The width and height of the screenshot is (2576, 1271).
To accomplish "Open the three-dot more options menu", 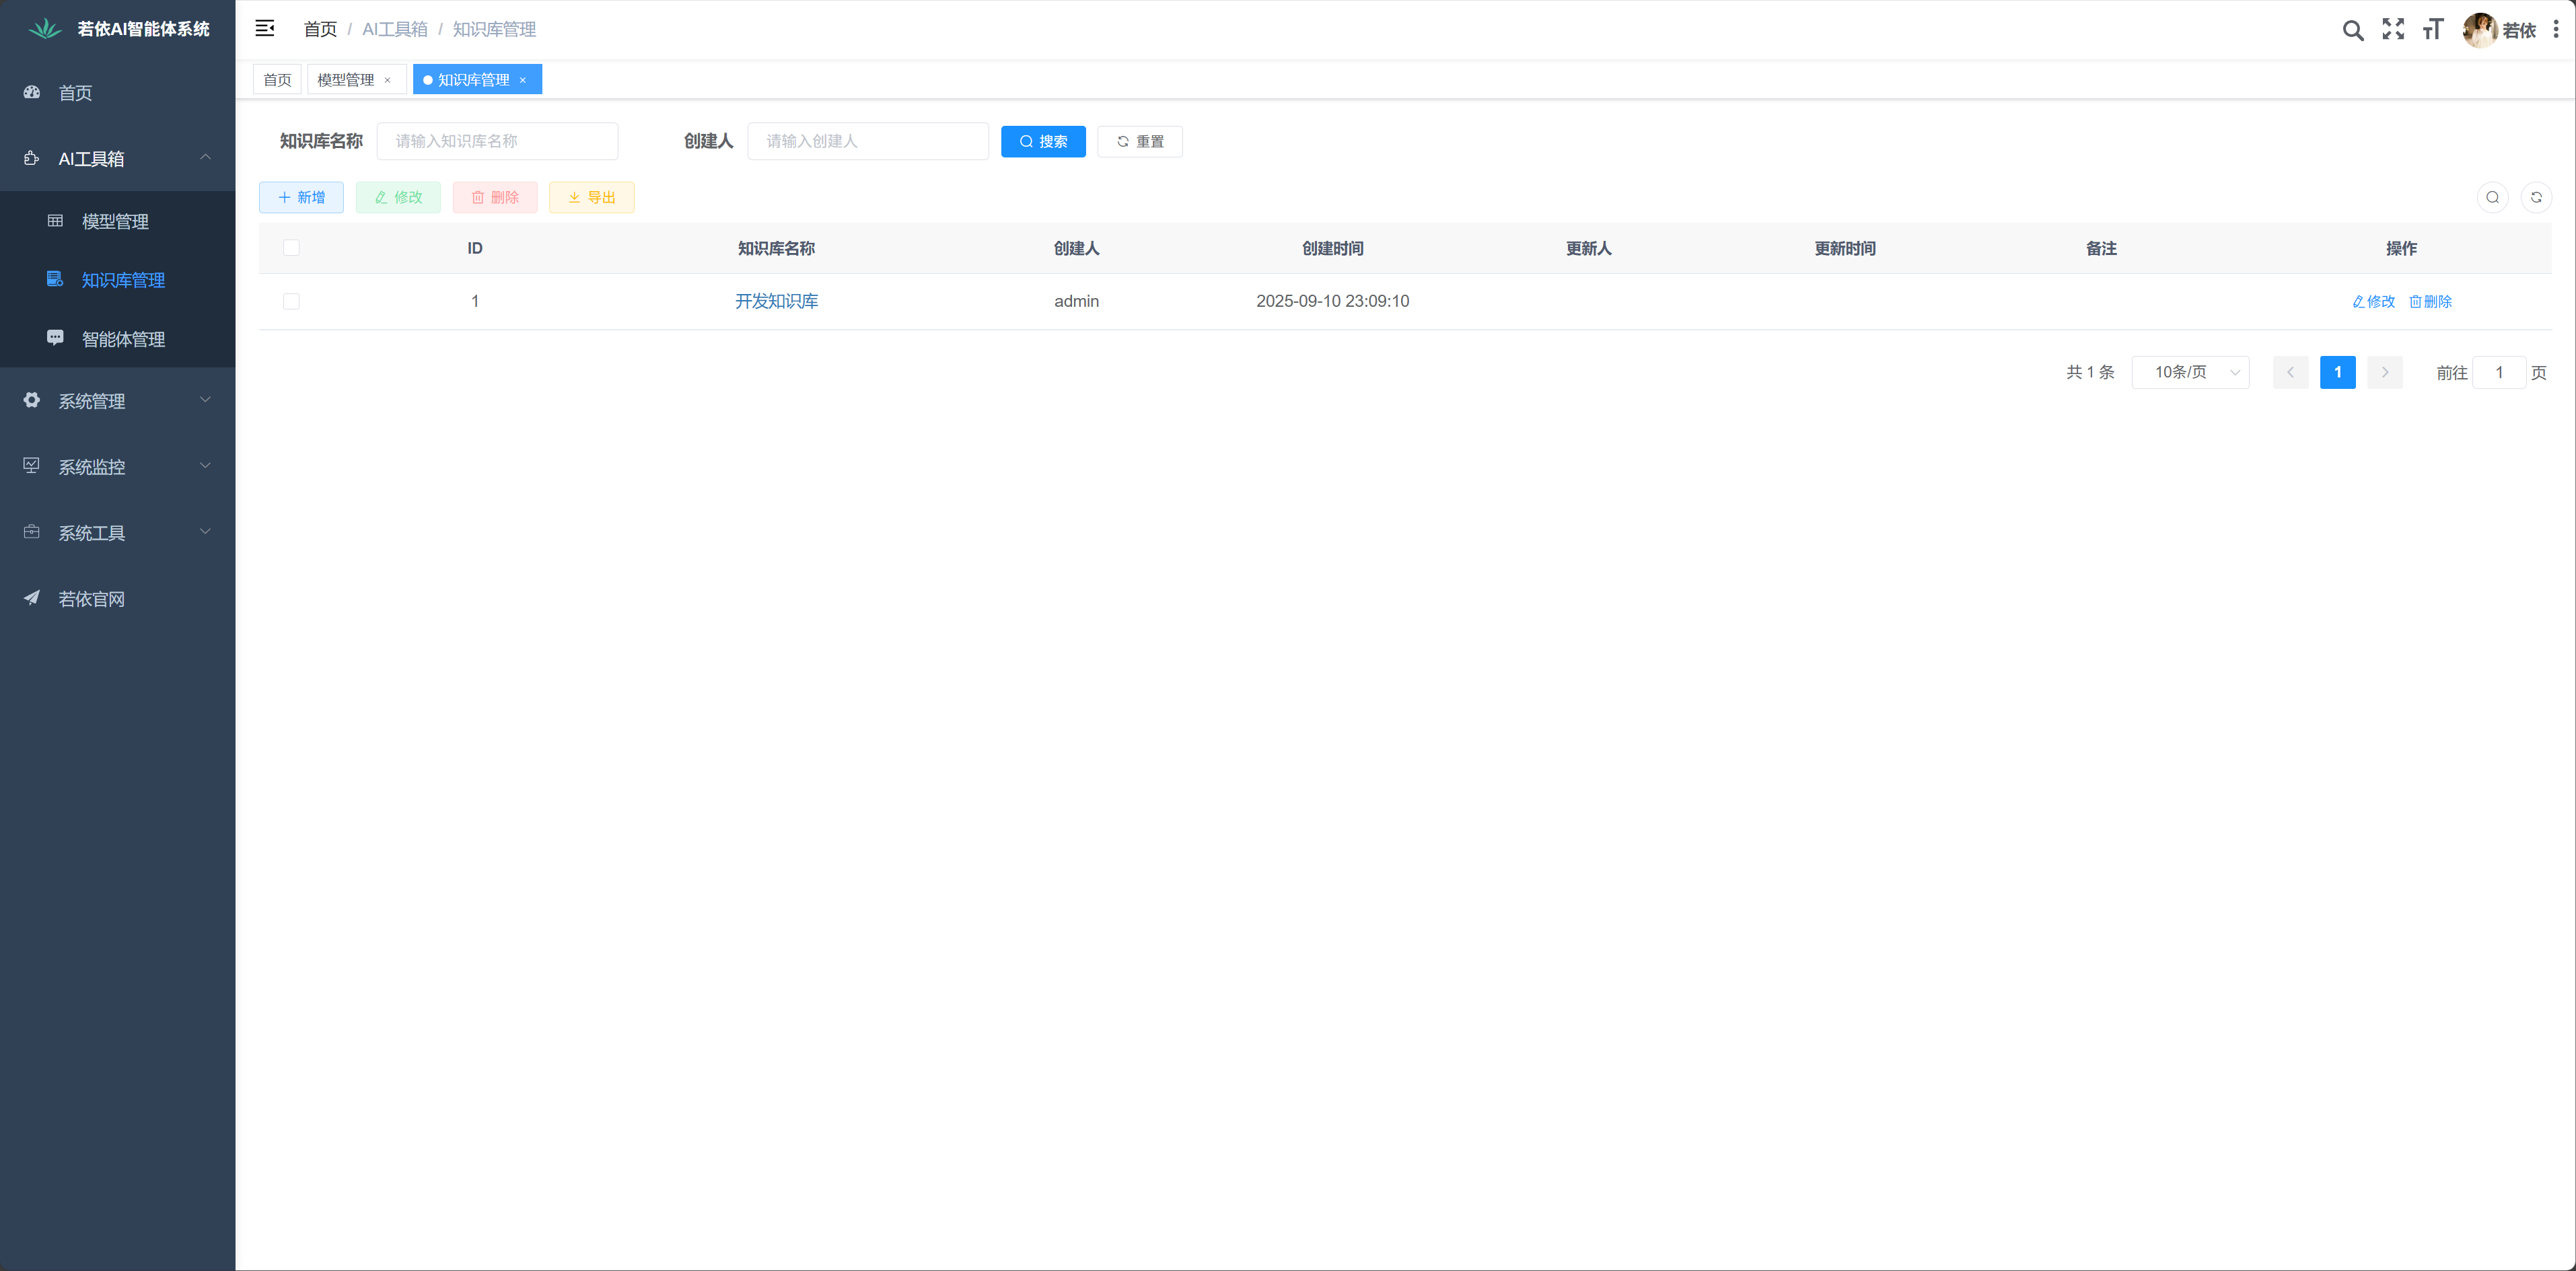I will coord(2556,30).
